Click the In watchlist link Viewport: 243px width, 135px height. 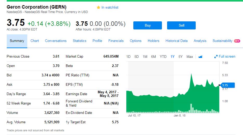tap(110, 7)
